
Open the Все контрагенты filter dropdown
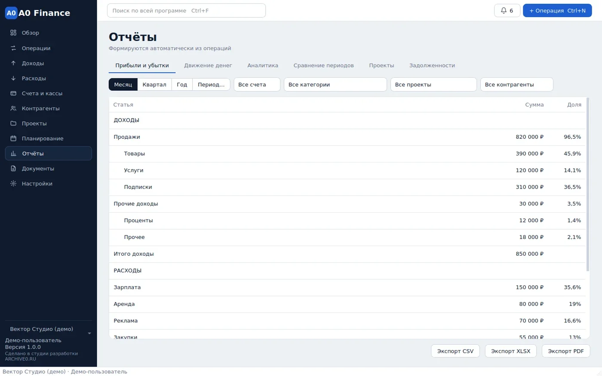[x=517, y=85]
